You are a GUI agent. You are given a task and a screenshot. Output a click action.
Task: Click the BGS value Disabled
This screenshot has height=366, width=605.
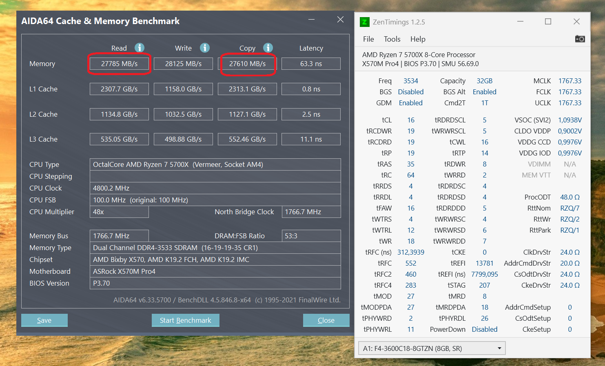pos(411,92)
